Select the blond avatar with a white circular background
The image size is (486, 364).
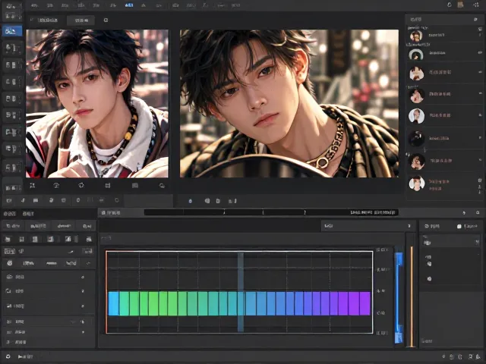(x=416, y=116)
